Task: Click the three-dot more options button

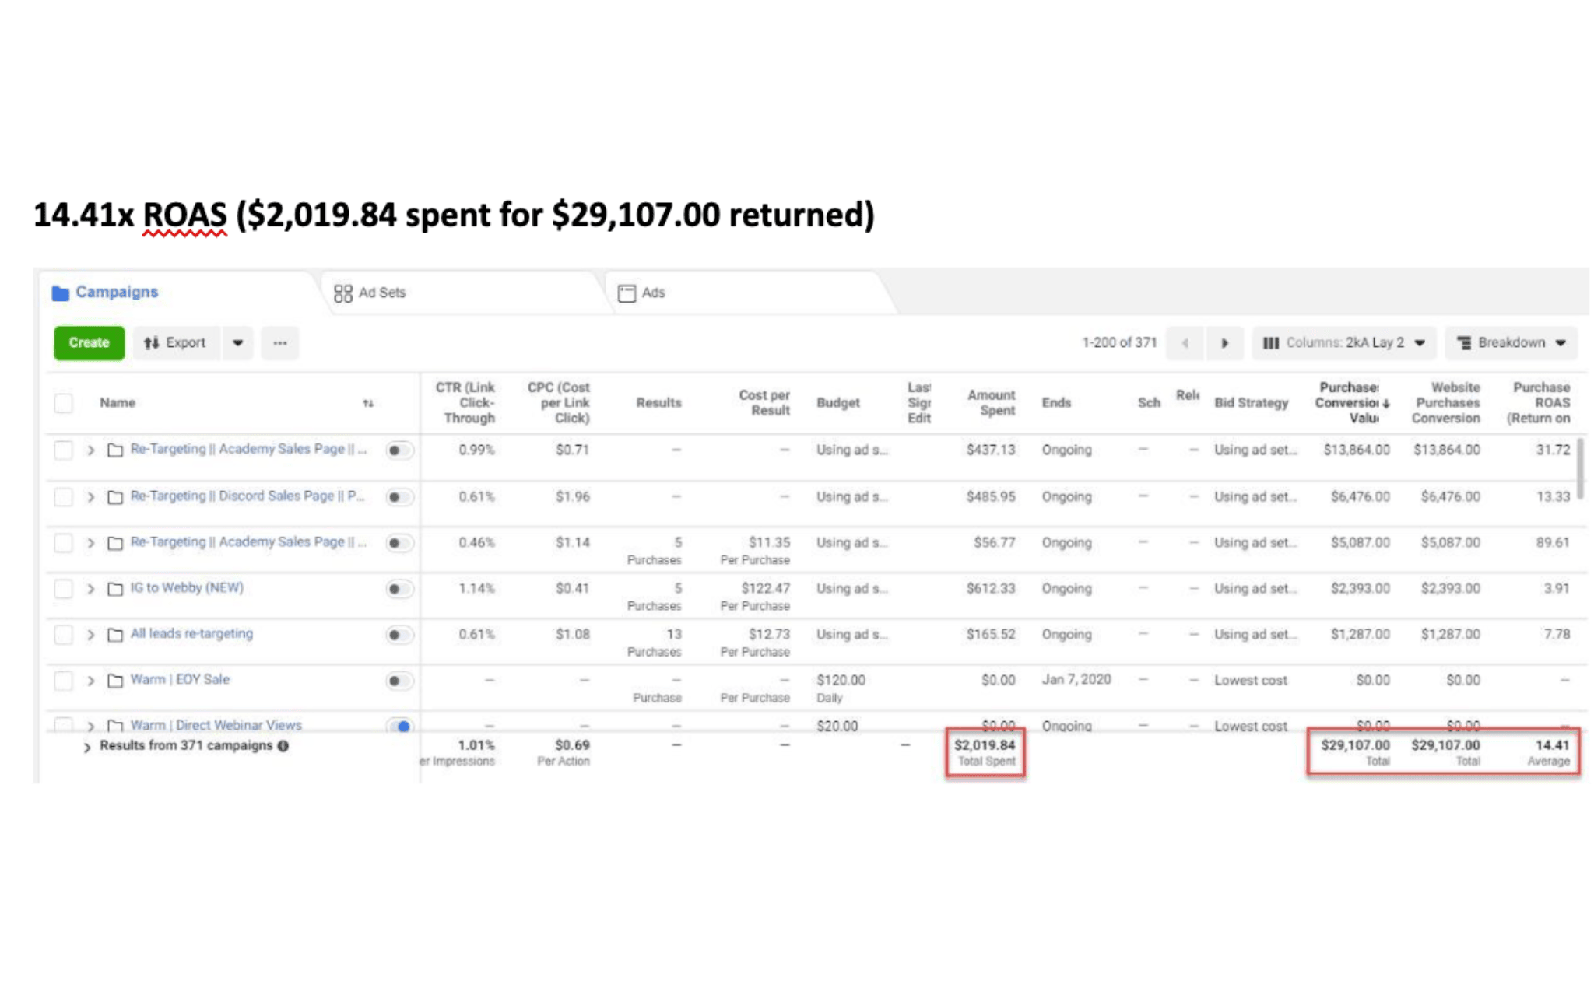Action: coord(280,343)
